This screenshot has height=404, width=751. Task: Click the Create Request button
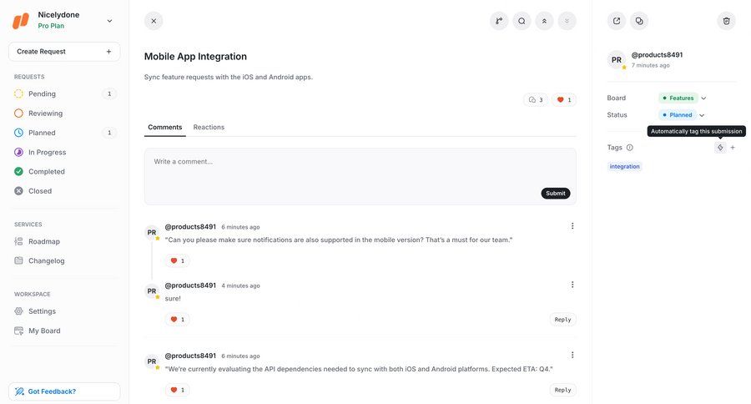tap(64, 52)
